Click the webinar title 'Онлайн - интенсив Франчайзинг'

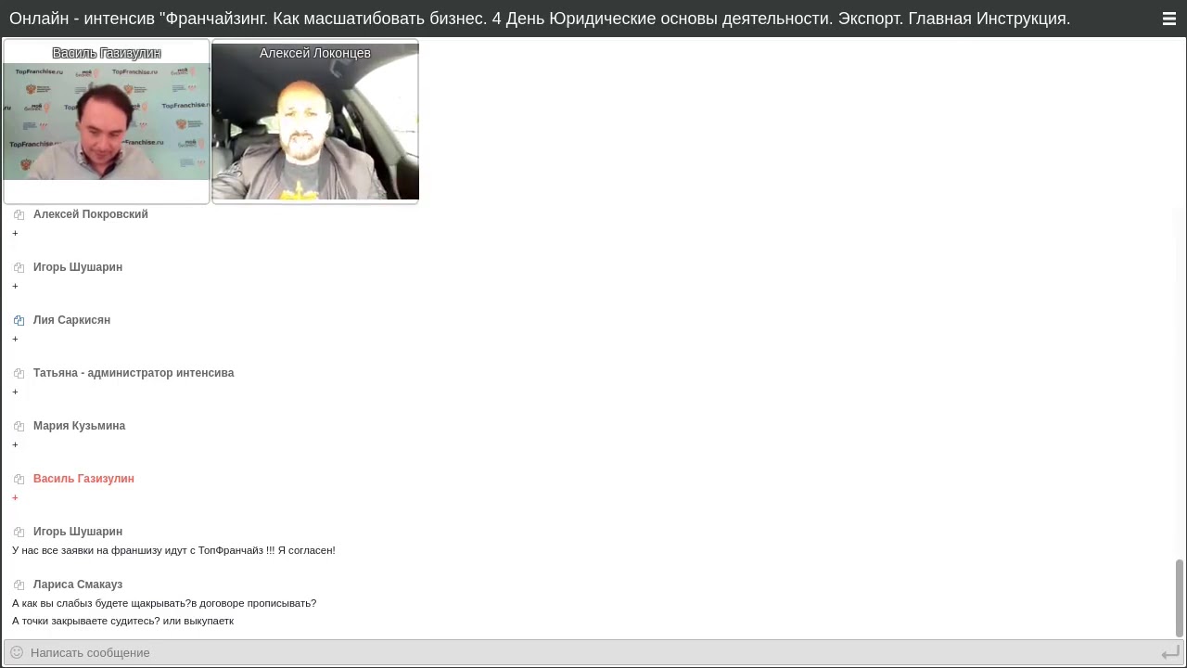click(540, 19)
